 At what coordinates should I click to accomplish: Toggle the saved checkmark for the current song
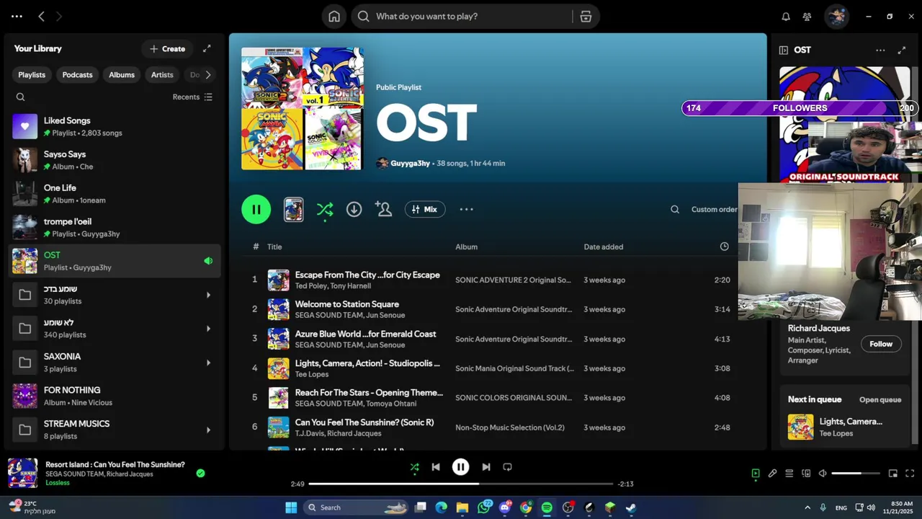click(x=200, y=474)
